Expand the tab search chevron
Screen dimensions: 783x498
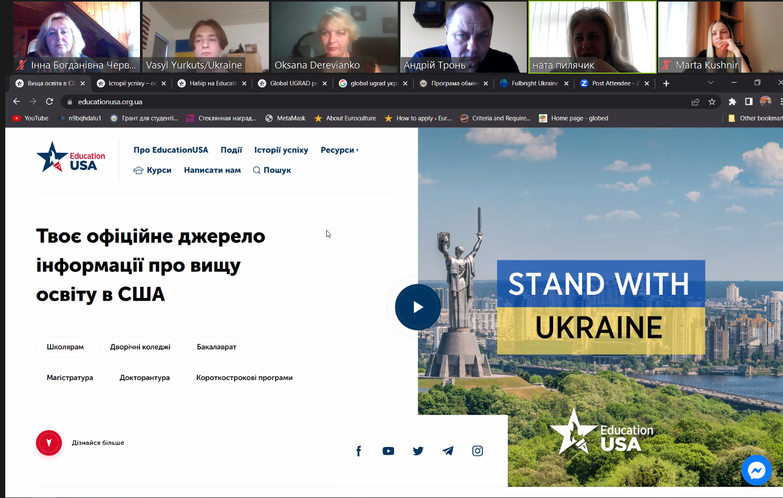[710, 83]
